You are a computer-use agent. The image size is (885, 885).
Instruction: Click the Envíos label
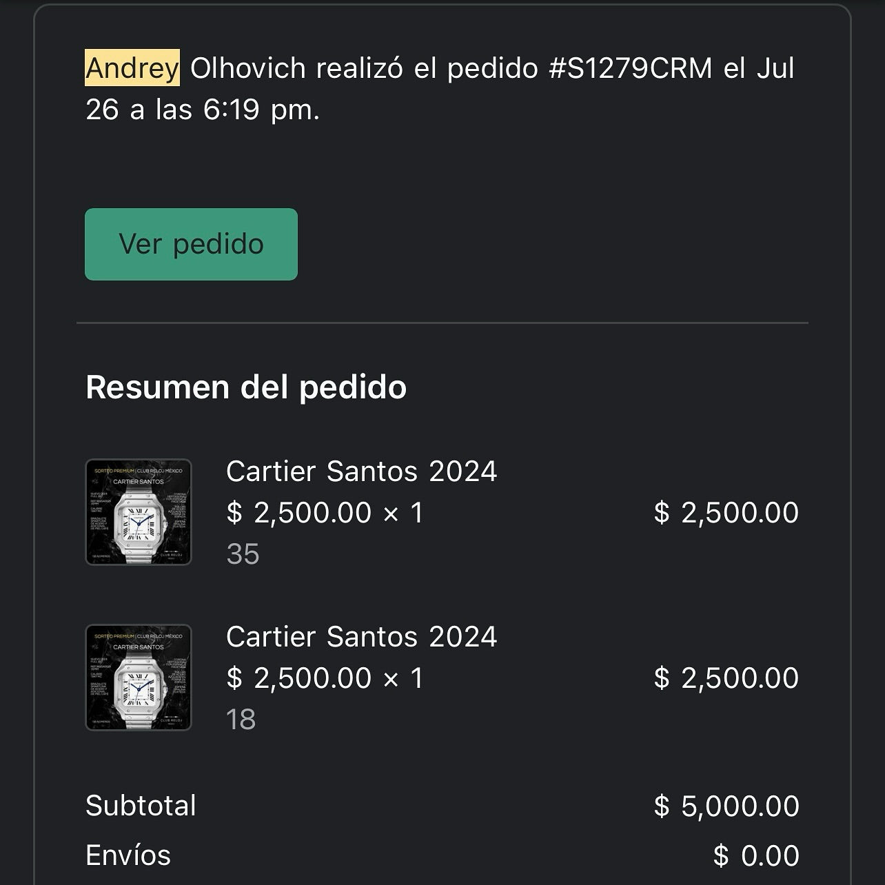(x=128, y=855)
